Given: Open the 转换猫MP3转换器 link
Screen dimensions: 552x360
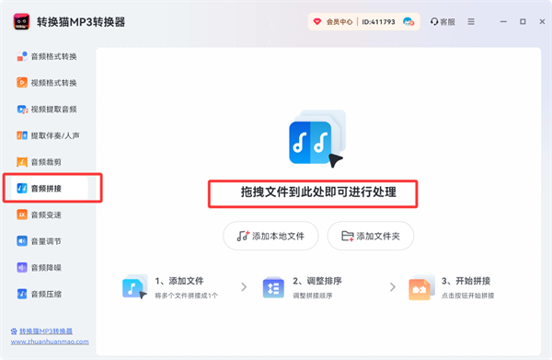Looking at the screenshot, I should (46, 331).
